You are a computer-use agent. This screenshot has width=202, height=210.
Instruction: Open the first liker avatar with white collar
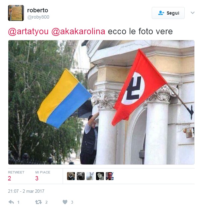[71, 176]
